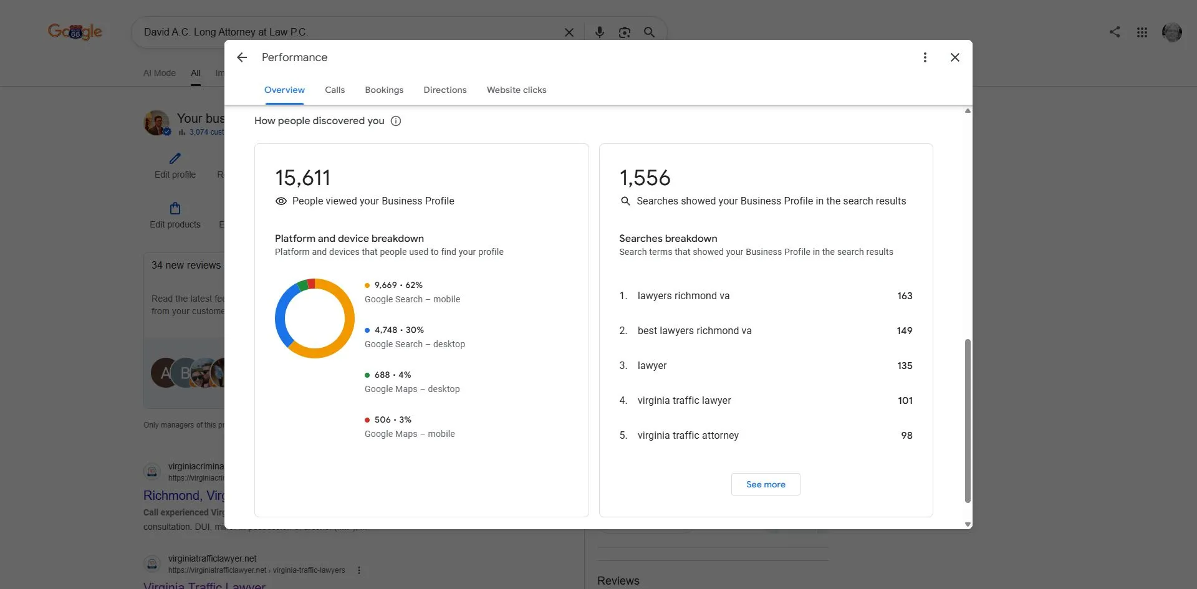The width and height of the screenshot is (1197, 589).
Task: Click the "Google Maps – desktop" label
Action: (412, 390)
